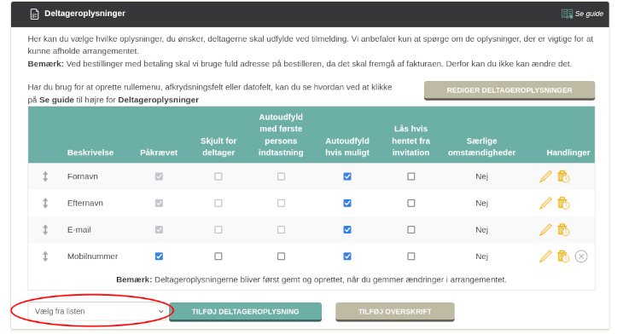Open the Se guide book icon
Image resolution: width=623 pixels, height=334 pixels.
(567, 14)
